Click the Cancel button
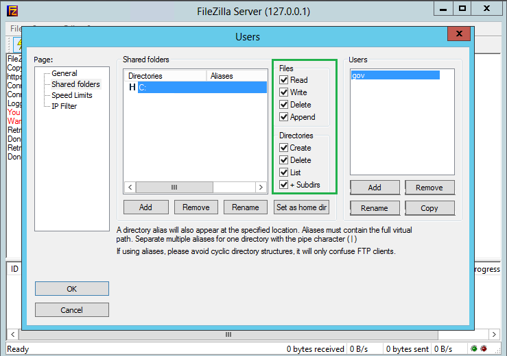This screenshot has width=507, height=356. [72, 310]
